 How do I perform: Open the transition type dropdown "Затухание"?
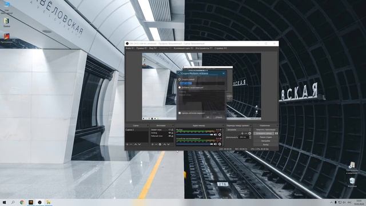coord(239,130)
